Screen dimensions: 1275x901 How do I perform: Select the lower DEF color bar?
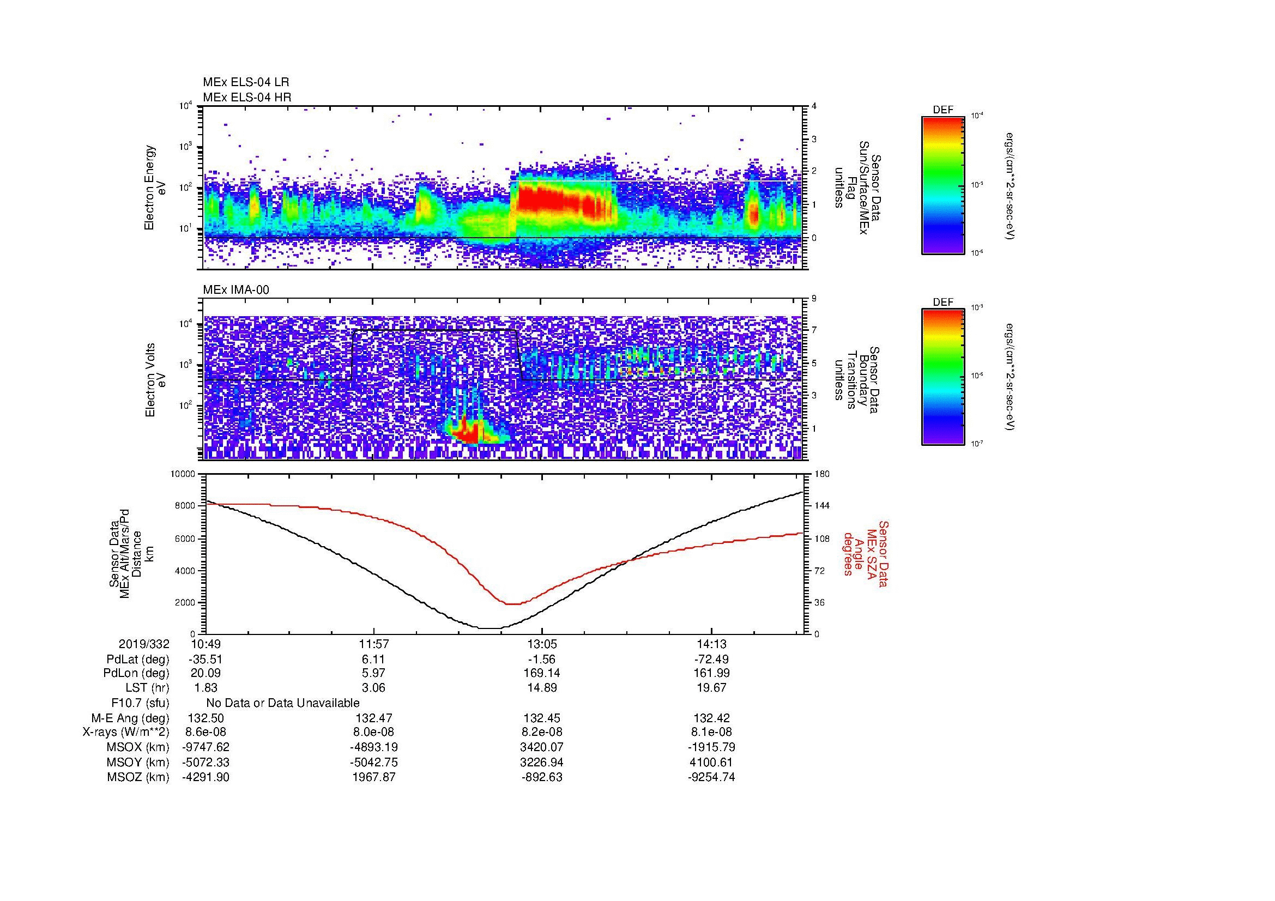(x=943, y=378)
